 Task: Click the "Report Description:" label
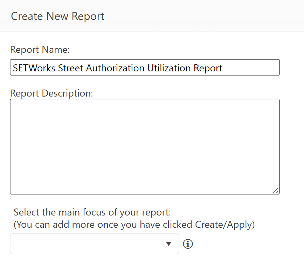51,93
